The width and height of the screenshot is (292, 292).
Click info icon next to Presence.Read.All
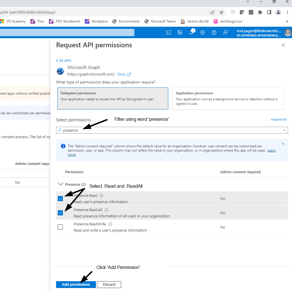click(106, 210)
